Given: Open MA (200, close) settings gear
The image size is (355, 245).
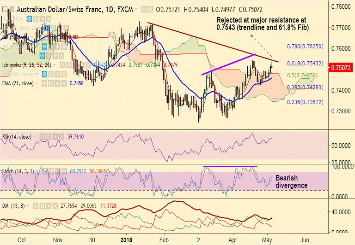Looking at the screenshot, I should [51, 74].
